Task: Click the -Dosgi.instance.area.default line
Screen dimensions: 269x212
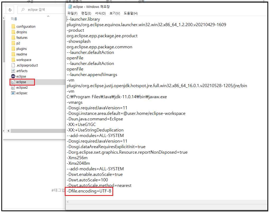Action: pos(126,113)
